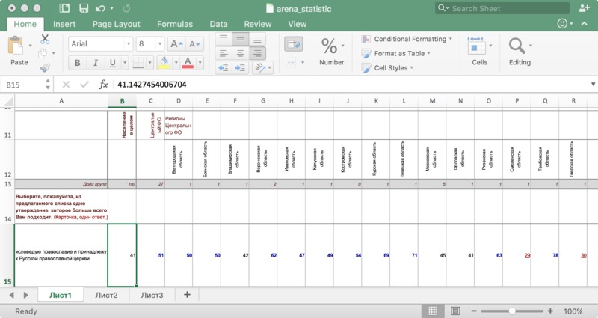Open the font name dropdown

coord(129,44)
